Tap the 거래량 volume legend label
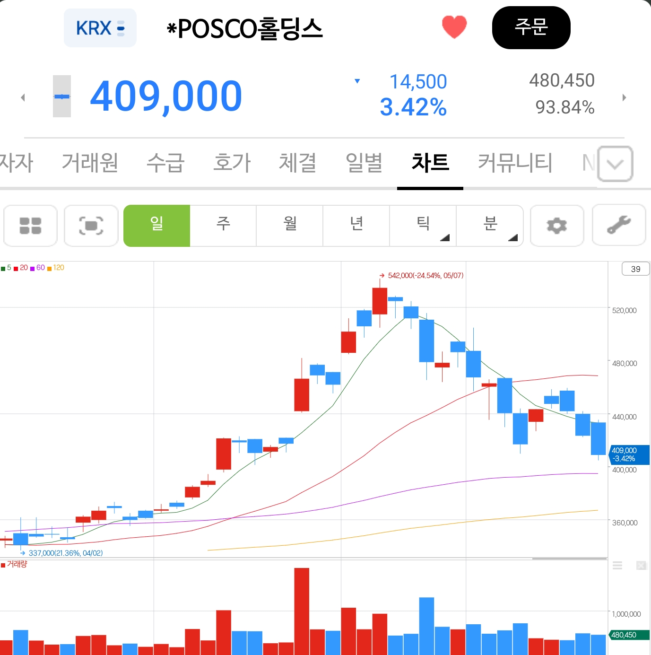 [14, 564]
